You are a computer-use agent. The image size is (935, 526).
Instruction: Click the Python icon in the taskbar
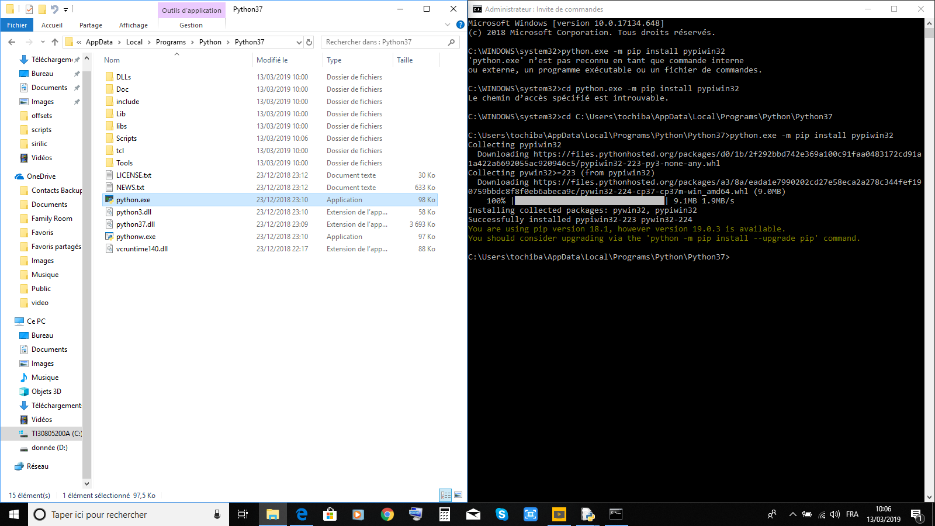(x=588, y=514)
